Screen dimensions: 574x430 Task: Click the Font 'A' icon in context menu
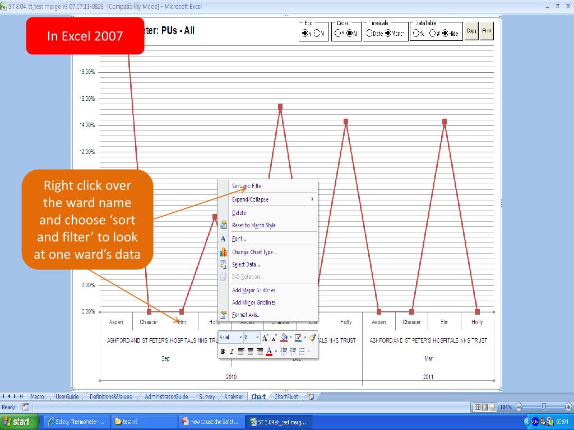tap(223, 239)
